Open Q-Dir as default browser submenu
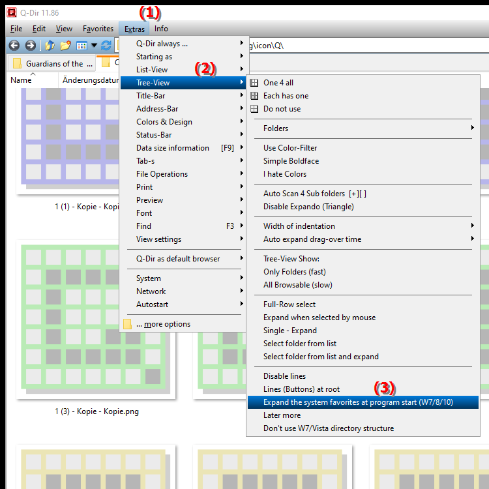This screenshot has height=489, width=489. coord(183,259)
